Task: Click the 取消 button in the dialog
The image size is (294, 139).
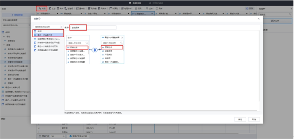Action: coord(253,119)
